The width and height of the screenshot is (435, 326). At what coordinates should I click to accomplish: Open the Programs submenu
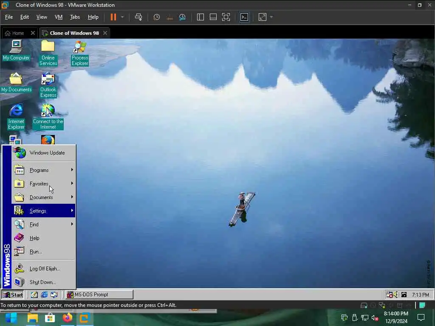(43, 170)
